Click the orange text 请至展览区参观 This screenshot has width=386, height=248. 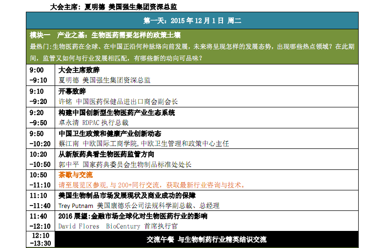tap(151, 185)
